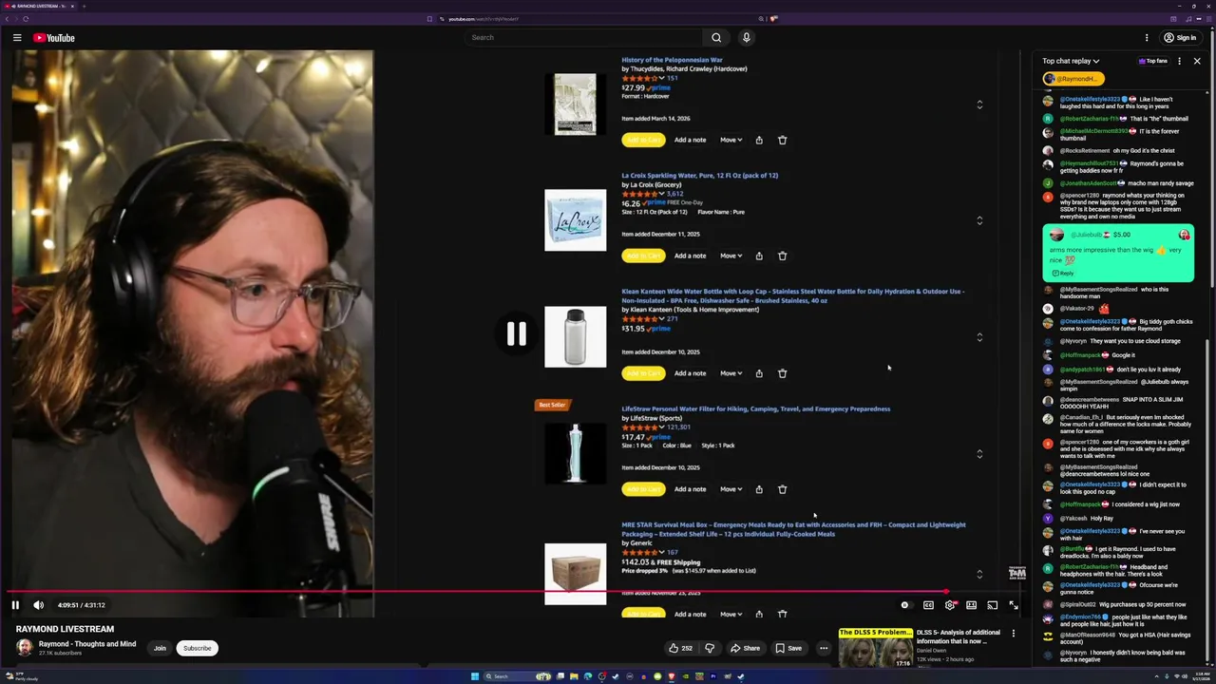
Task: Go to the YouTube home logo
Action: [54, 38]
